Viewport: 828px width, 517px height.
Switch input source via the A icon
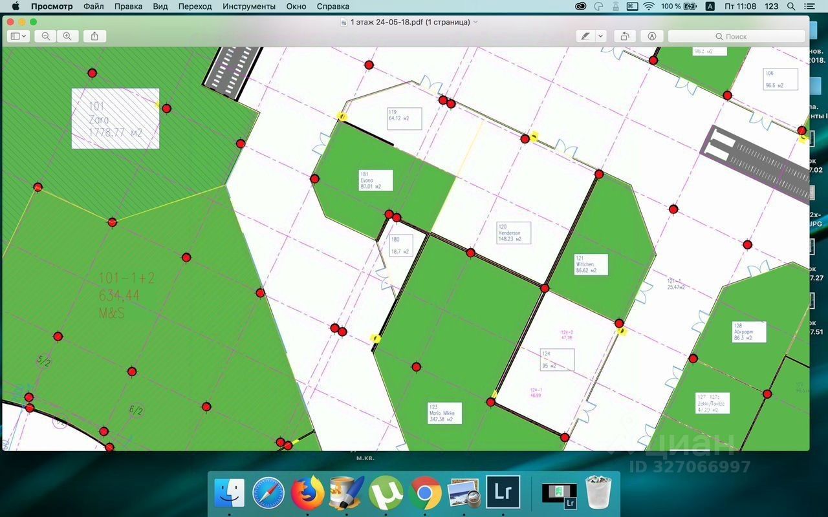710,6
